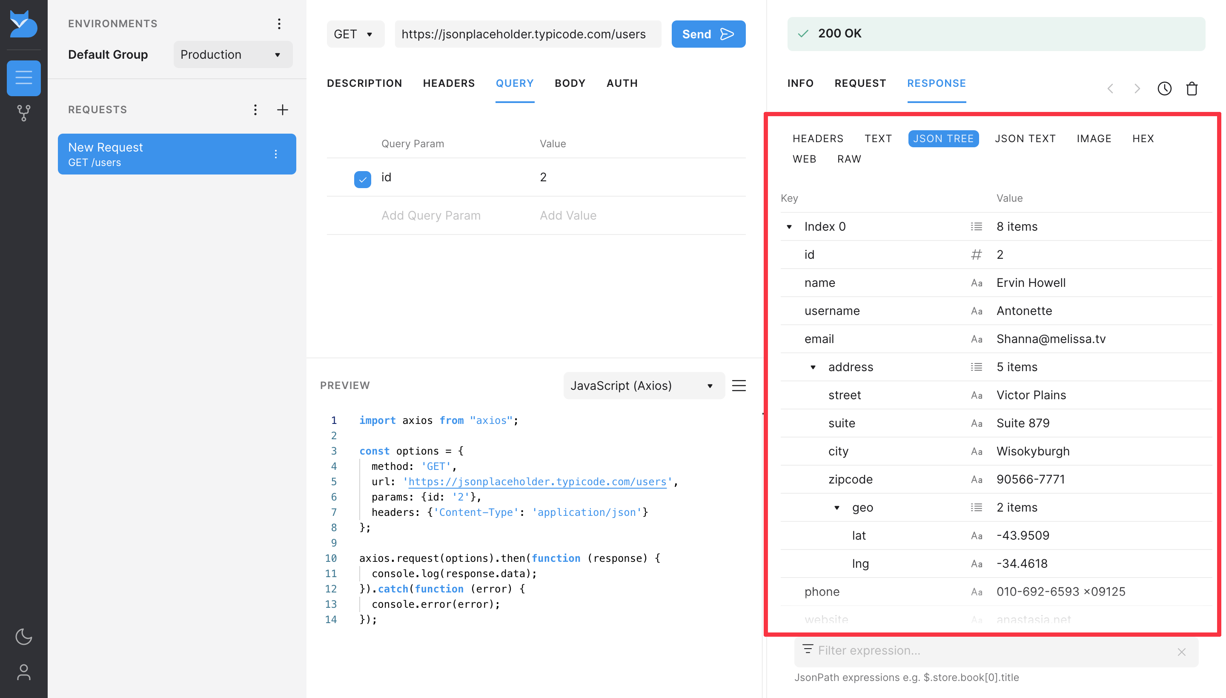Collapse the geo tree node

[836, 508]
